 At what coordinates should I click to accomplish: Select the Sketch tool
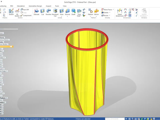(x=11, y=12)
